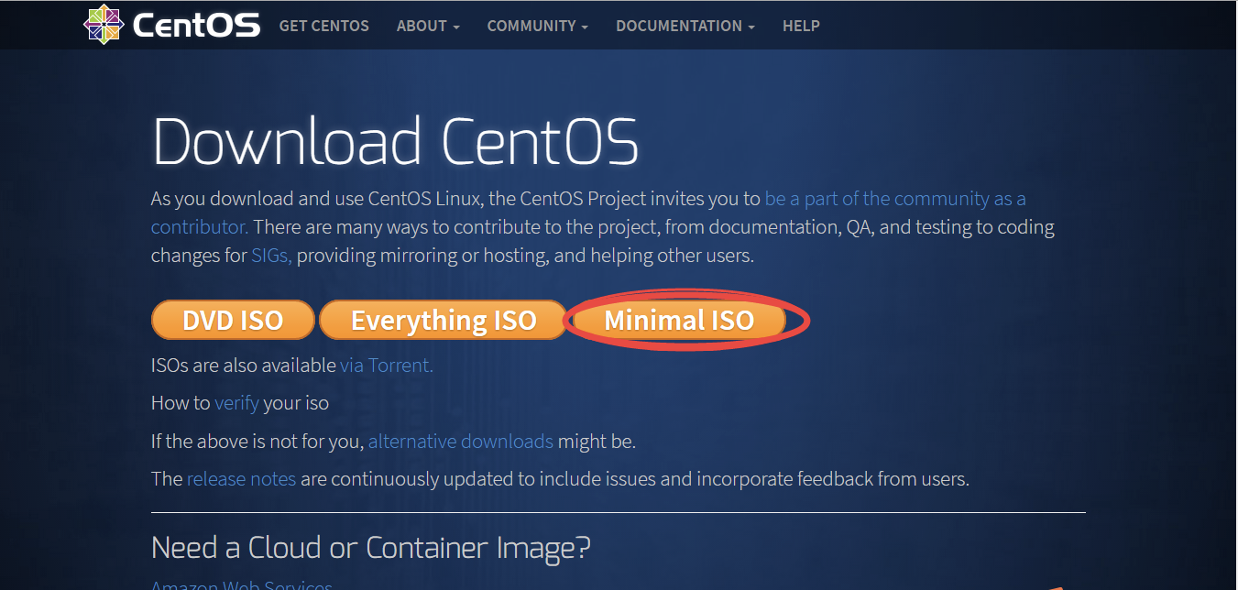Image resolution: width=1238 pixels, height=590 pixels.
Task: Click the 'Download CentOS' page heading
Action: pos(395,142)
